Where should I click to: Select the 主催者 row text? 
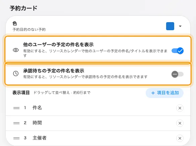pyautogui.click(x=40, y=138)
